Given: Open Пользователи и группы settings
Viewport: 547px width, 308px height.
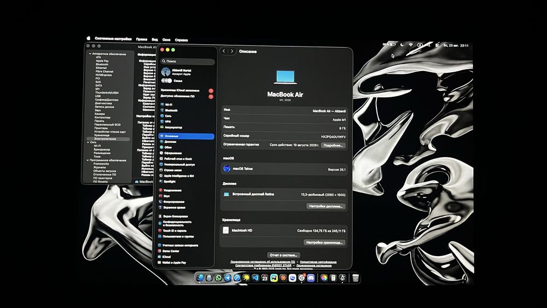Looking at the screenshot, I should [x=176, y=236].
